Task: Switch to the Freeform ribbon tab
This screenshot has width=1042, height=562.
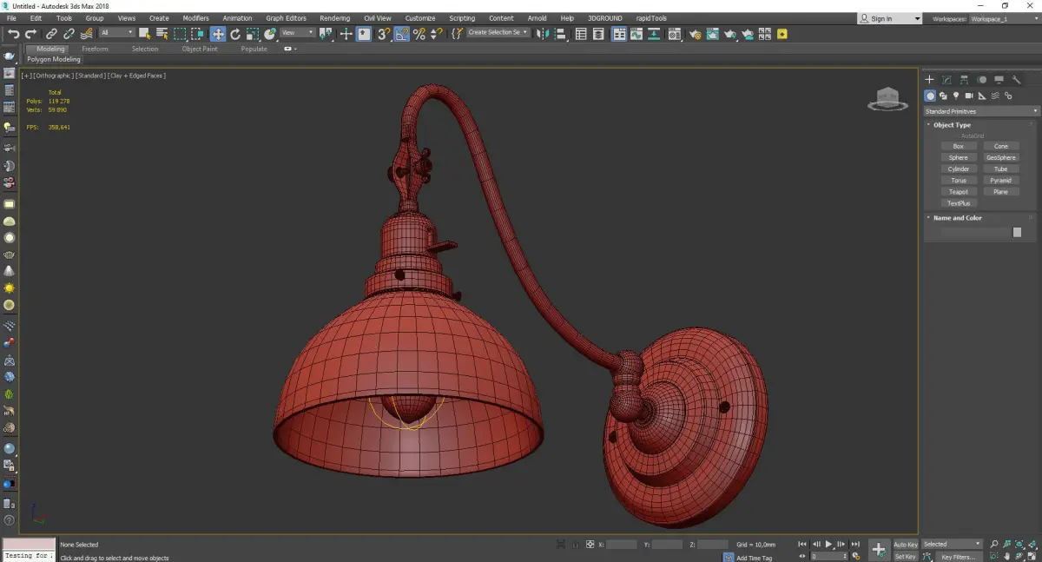Action: click(95, 49)
